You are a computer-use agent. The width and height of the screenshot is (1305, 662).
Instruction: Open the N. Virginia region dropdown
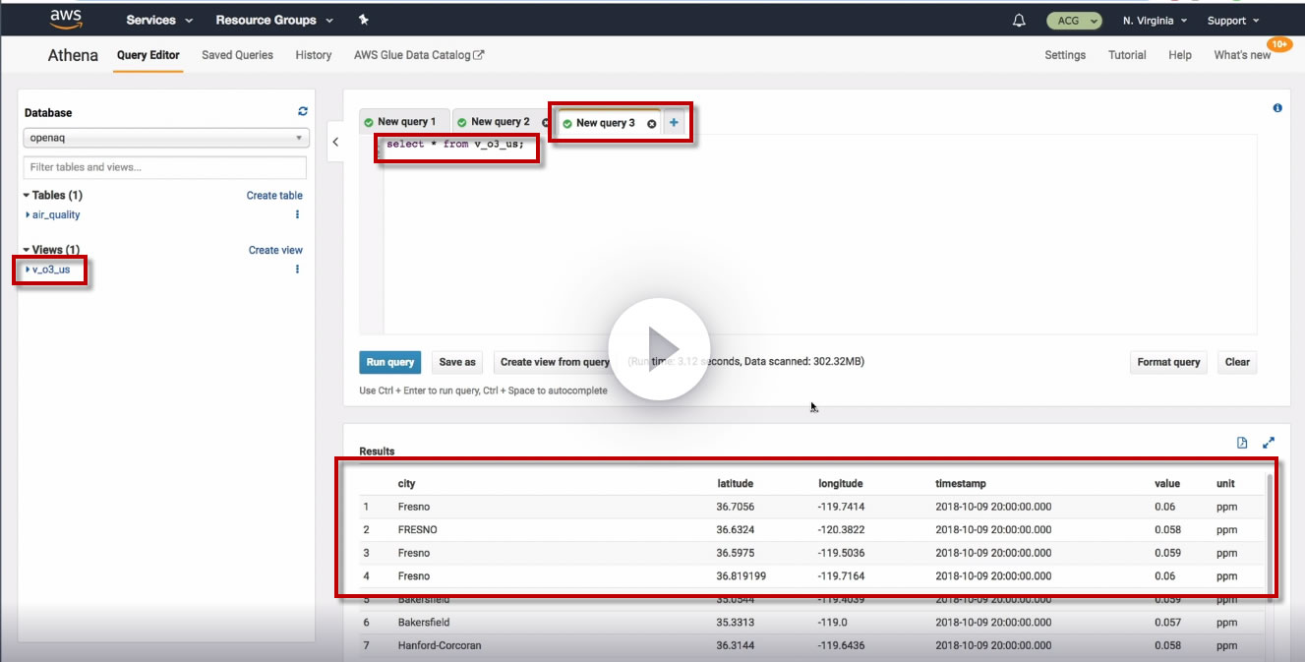click(x=1155, y=21)
